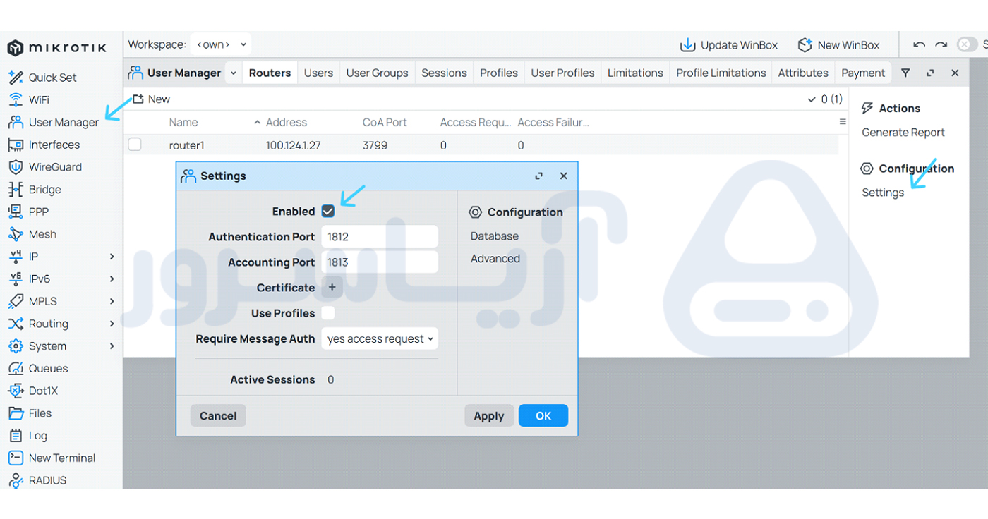
Task: Open Log in the sidebar
Action: [x=28, y=436]
